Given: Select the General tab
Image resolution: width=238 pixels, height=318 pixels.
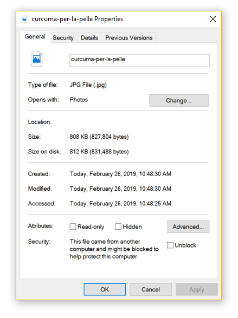Looking at the screenshot, I should click(x=35, y=37).
